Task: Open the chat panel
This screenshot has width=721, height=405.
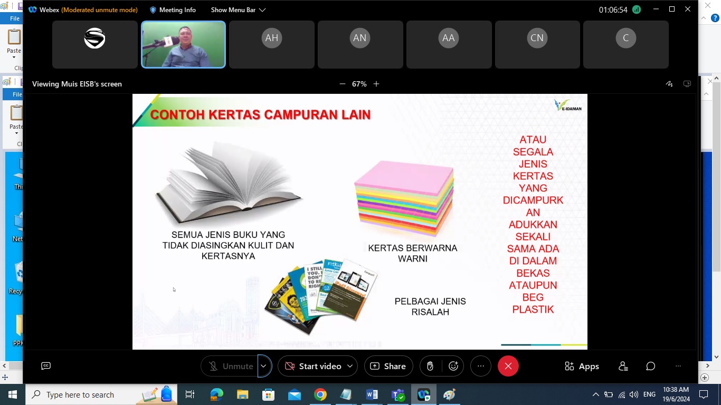Action: [651, 366]
